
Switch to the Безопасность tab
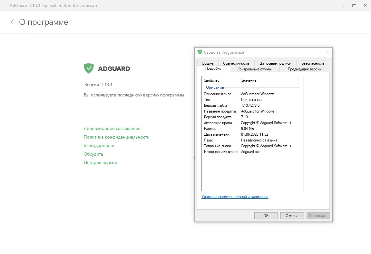[x=312, y=63]
